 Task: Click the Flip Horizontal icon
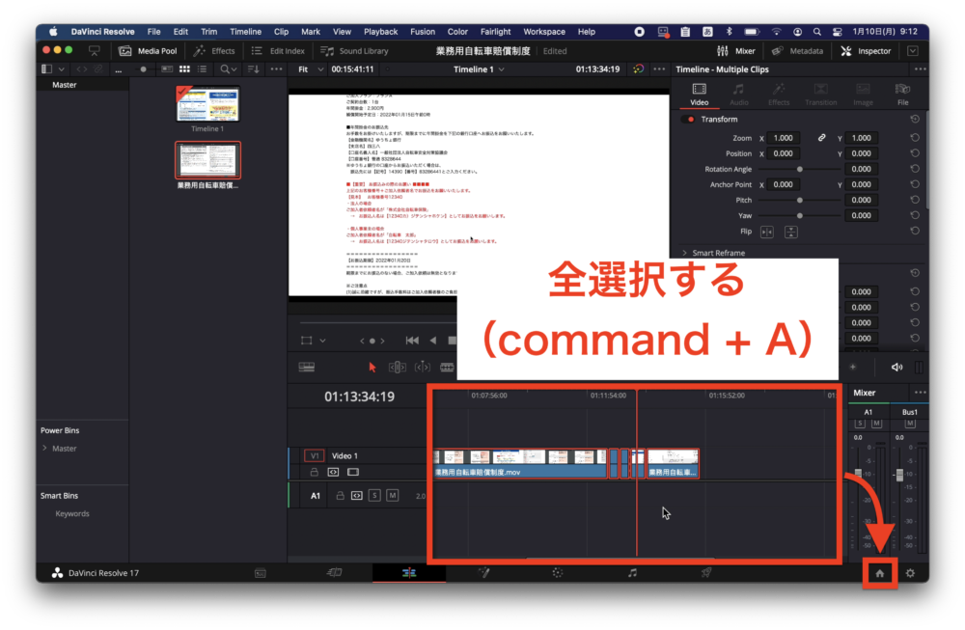[767, 232]
